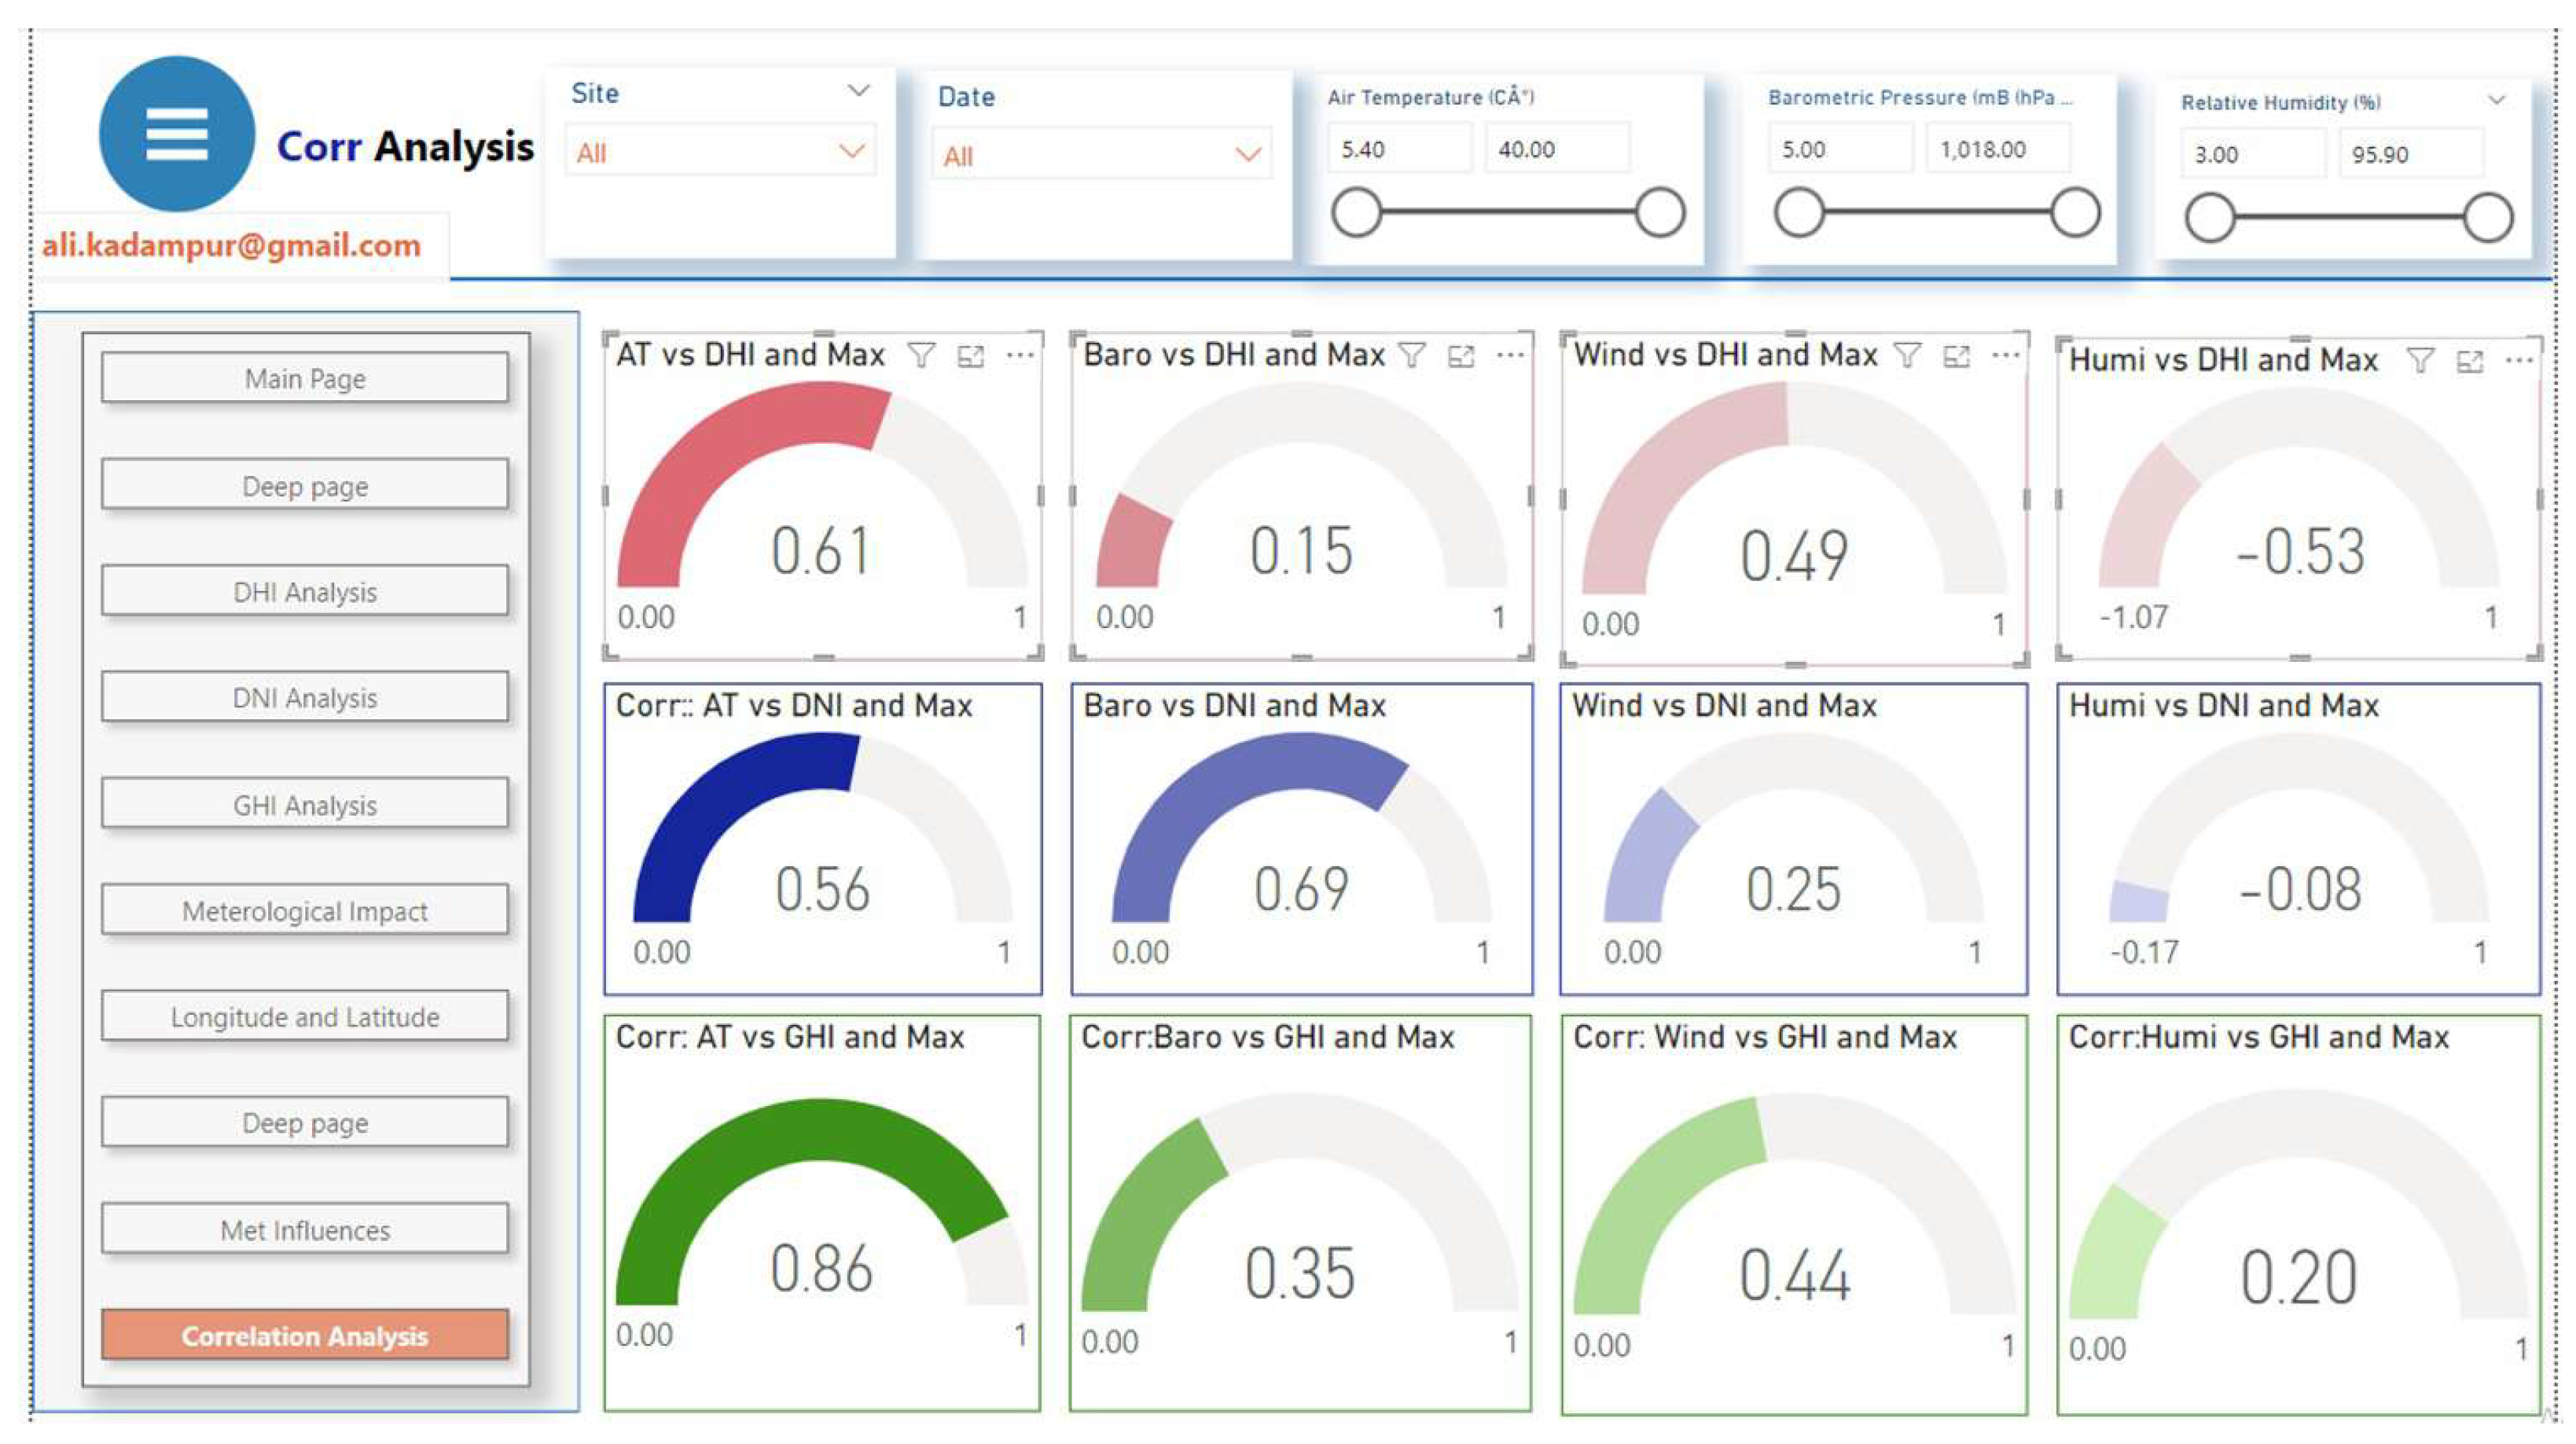Click filter icon on Wind vs DHI gauge
2576x1444 pixels.
[1907, 355]
